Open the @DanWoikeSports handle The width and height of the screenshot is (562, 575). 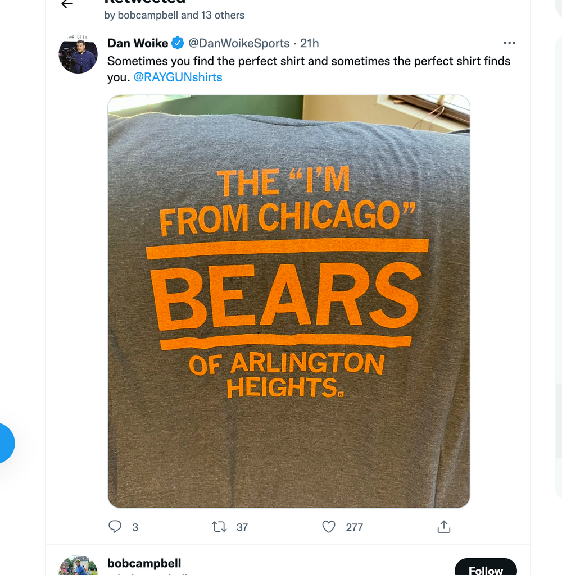pyautogui.click(x=239, y=43)
